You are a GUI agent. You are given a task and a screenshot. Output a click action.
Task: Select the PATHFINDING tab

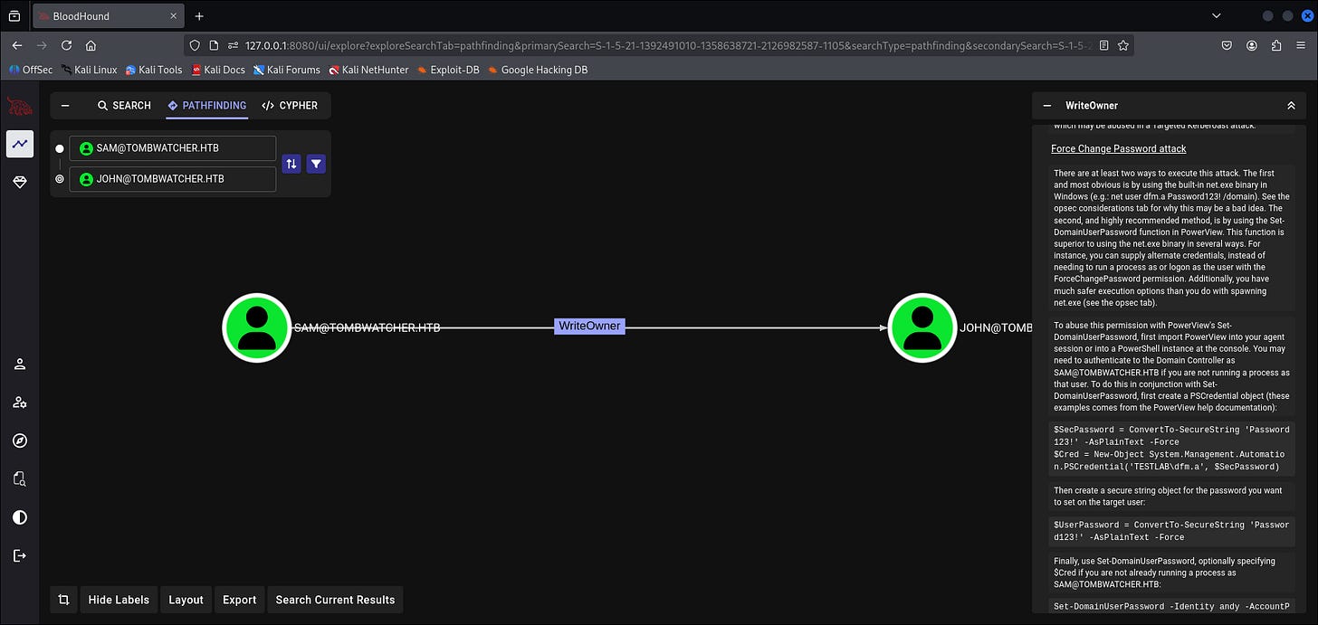(x=206, y=106)
